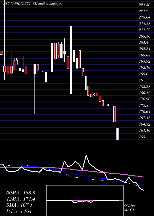Click the chart title NSE RAPIDFLEET_SM text
The height and width of the screenshot is (216, 154).
click(x=20, y=4)
